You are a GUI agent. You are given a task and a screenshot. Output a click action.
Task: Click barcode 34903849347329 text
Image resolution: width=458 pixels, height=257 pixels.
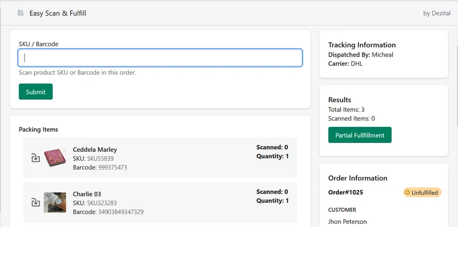(x=121, y=212)
